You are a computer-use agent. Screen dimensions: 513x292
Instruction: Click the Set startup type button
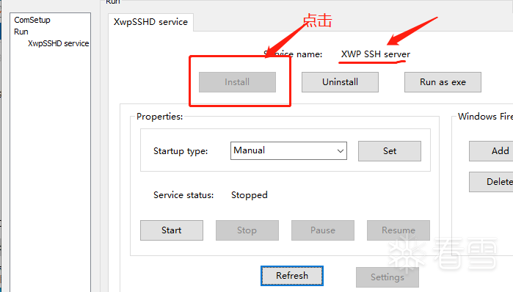coord(389,151)
